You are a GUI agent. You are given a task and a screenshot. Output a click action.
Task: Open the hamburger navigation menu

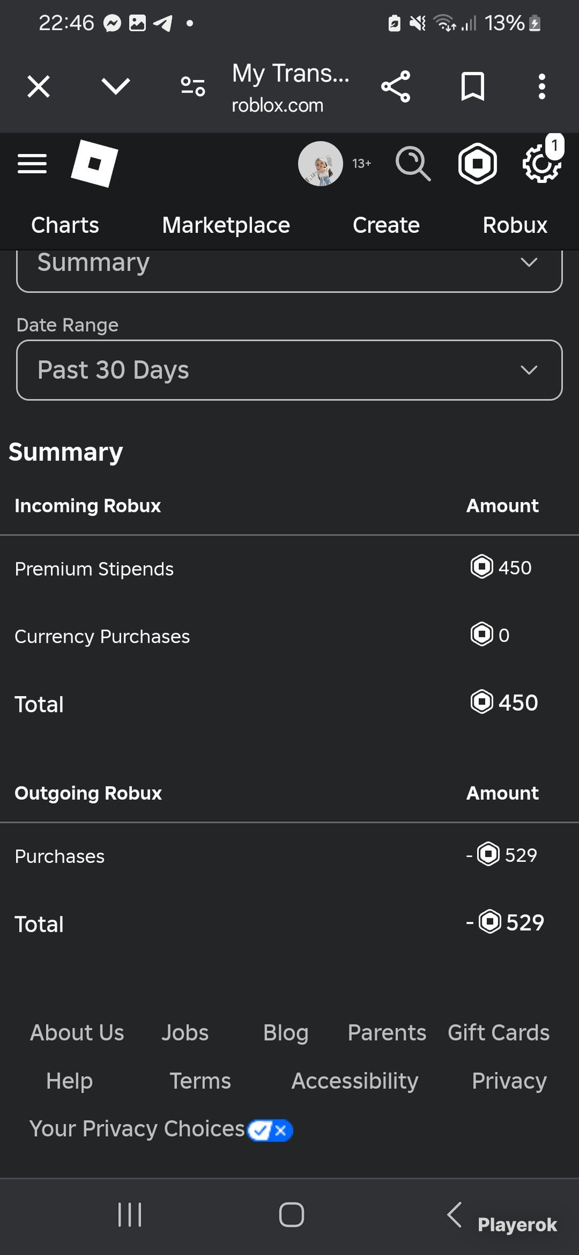pos(32,164)
